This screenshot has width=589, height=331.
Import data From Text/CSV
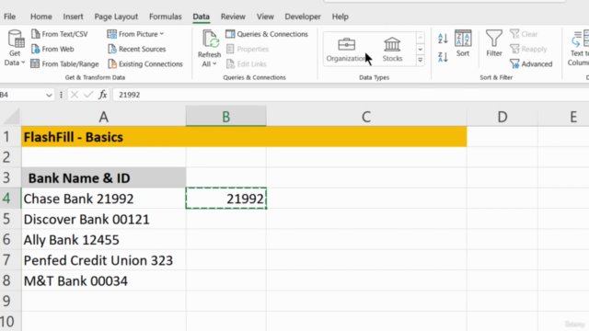[x=60, y=34]
